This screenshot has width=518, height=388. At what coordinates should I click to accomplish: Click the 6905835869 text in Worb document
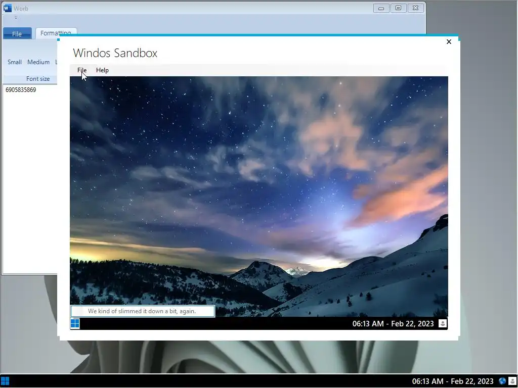click(x=21, y=90)
